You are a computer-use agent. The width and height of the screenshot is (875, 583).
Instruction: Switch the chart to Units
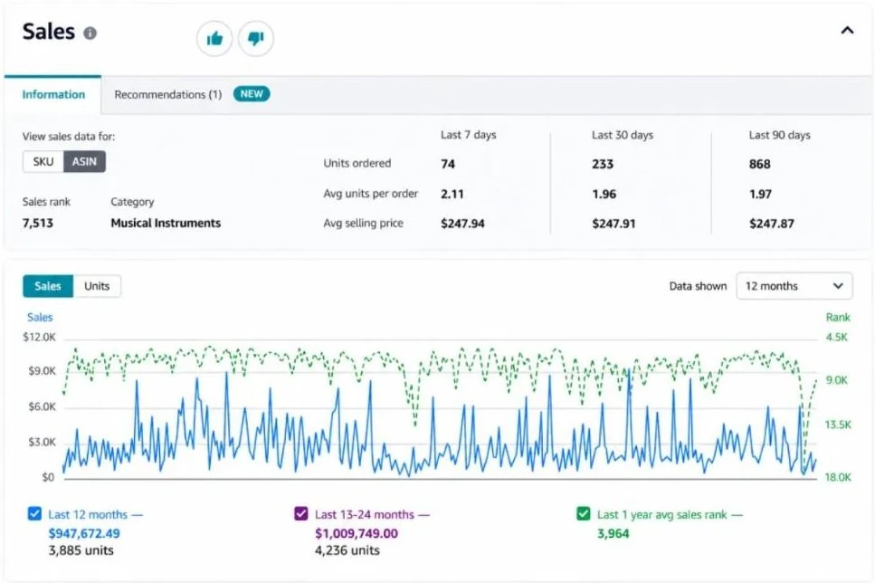[x=97, y=286]
